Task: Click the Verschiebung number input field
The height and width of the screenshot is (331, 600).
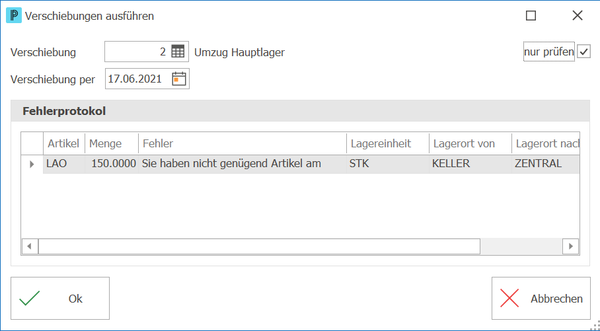Action: 137,52
